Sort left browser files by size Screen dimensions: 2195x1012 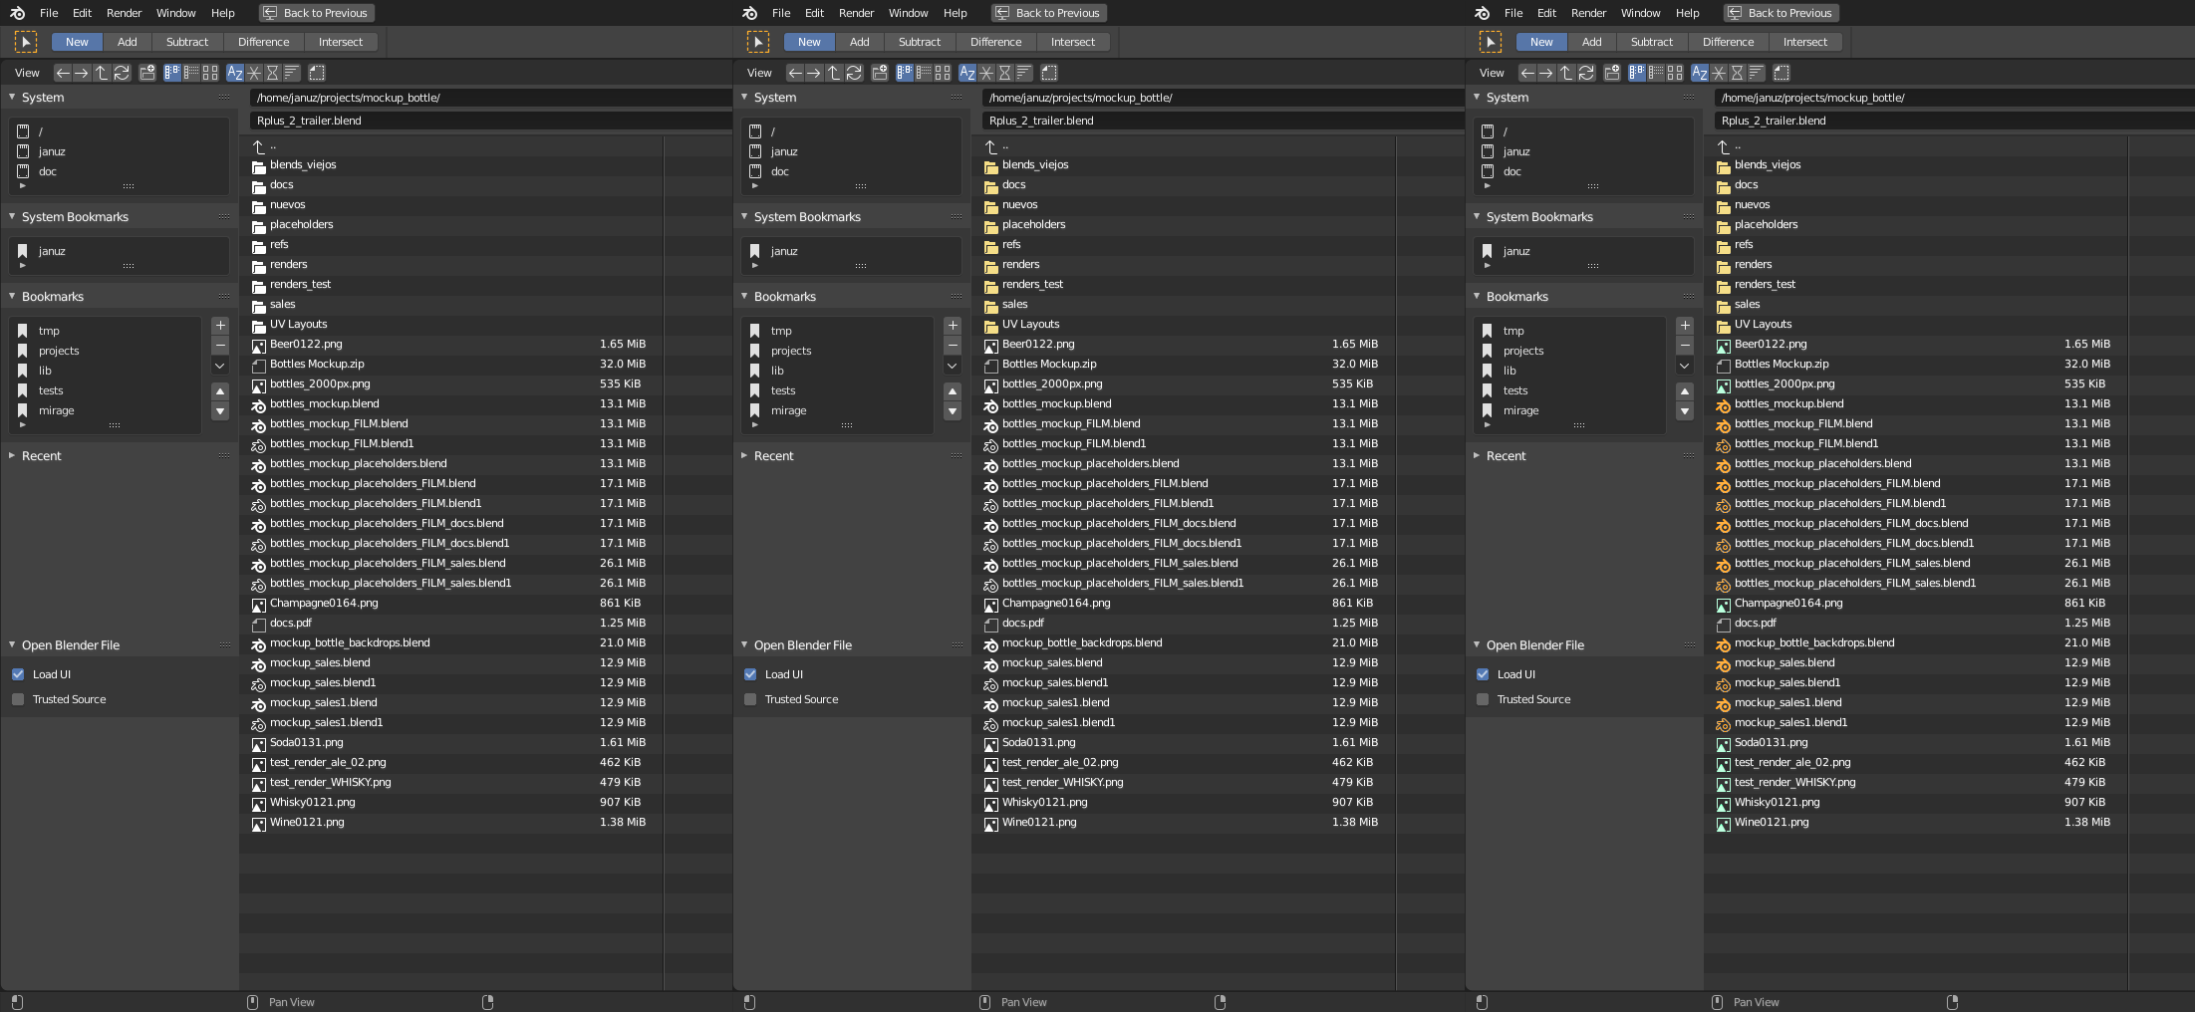292,73
